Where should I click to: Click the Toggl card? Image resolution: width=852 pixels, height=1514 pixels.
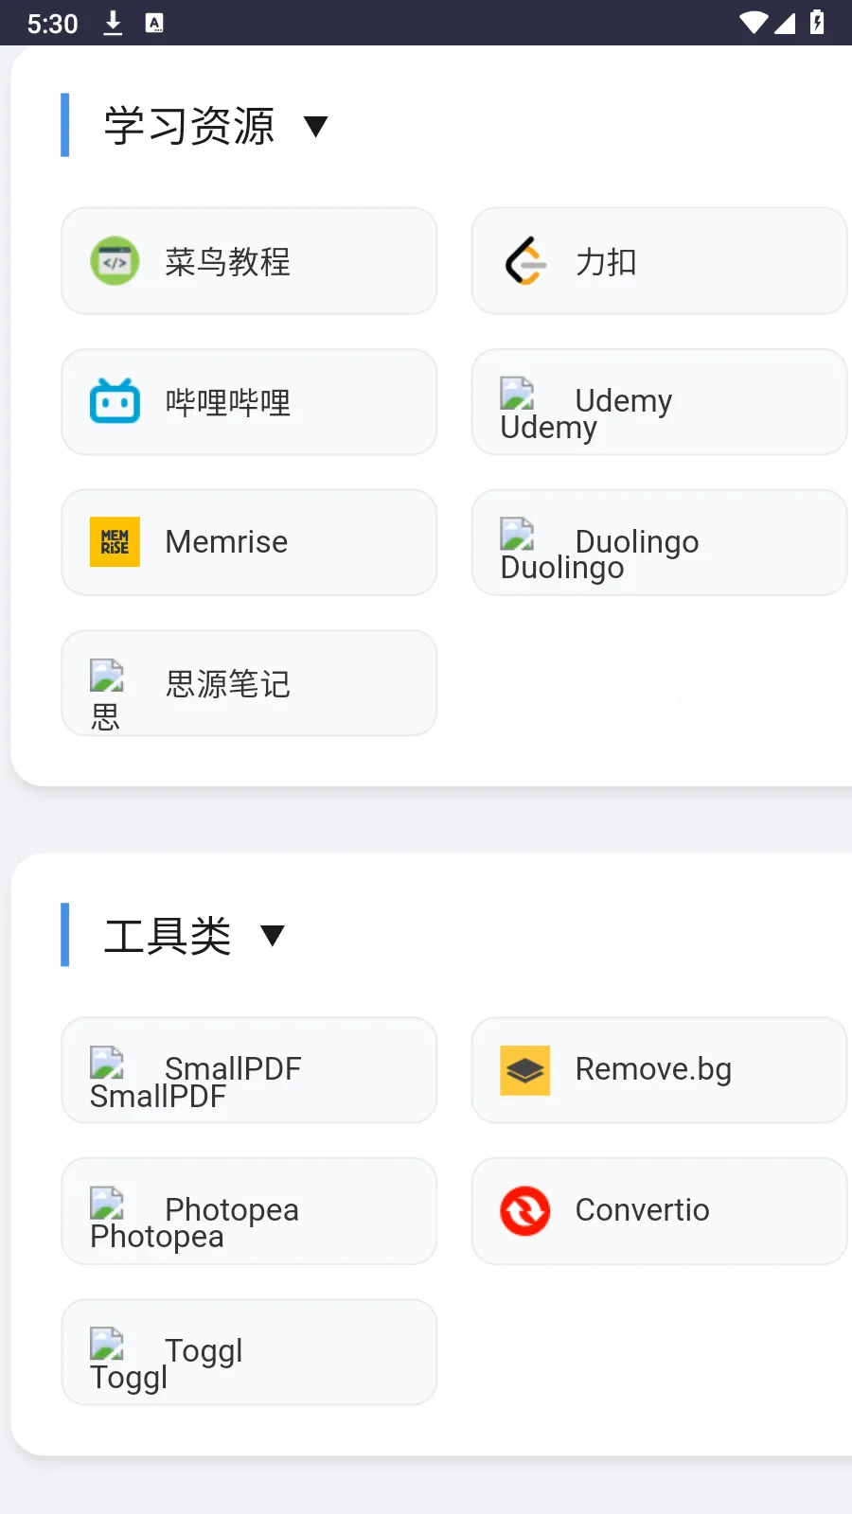249,1351
